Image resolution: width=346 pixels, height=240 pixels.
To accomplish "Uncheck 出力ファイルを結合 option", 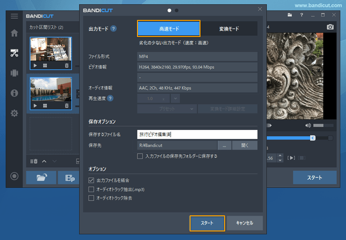I will (x=91, y=180).
